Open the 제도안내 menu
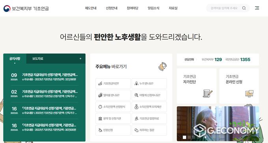The height and width of the screenshot is (143, 268). click(91, 8)
